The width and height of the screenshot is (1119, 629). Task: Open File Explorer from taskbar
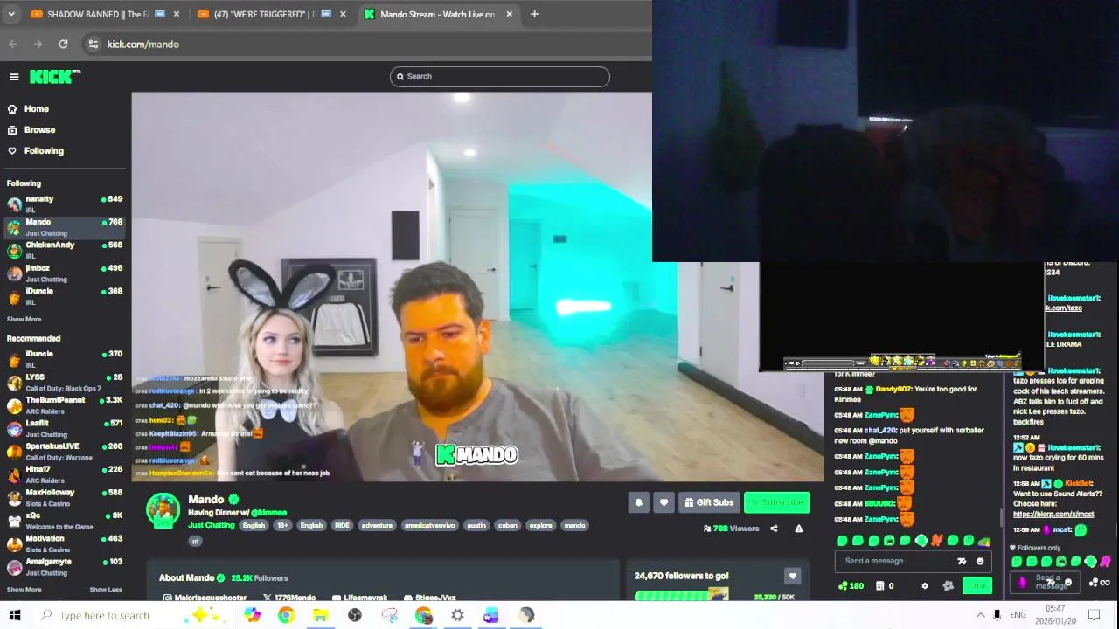coord(320,615)
